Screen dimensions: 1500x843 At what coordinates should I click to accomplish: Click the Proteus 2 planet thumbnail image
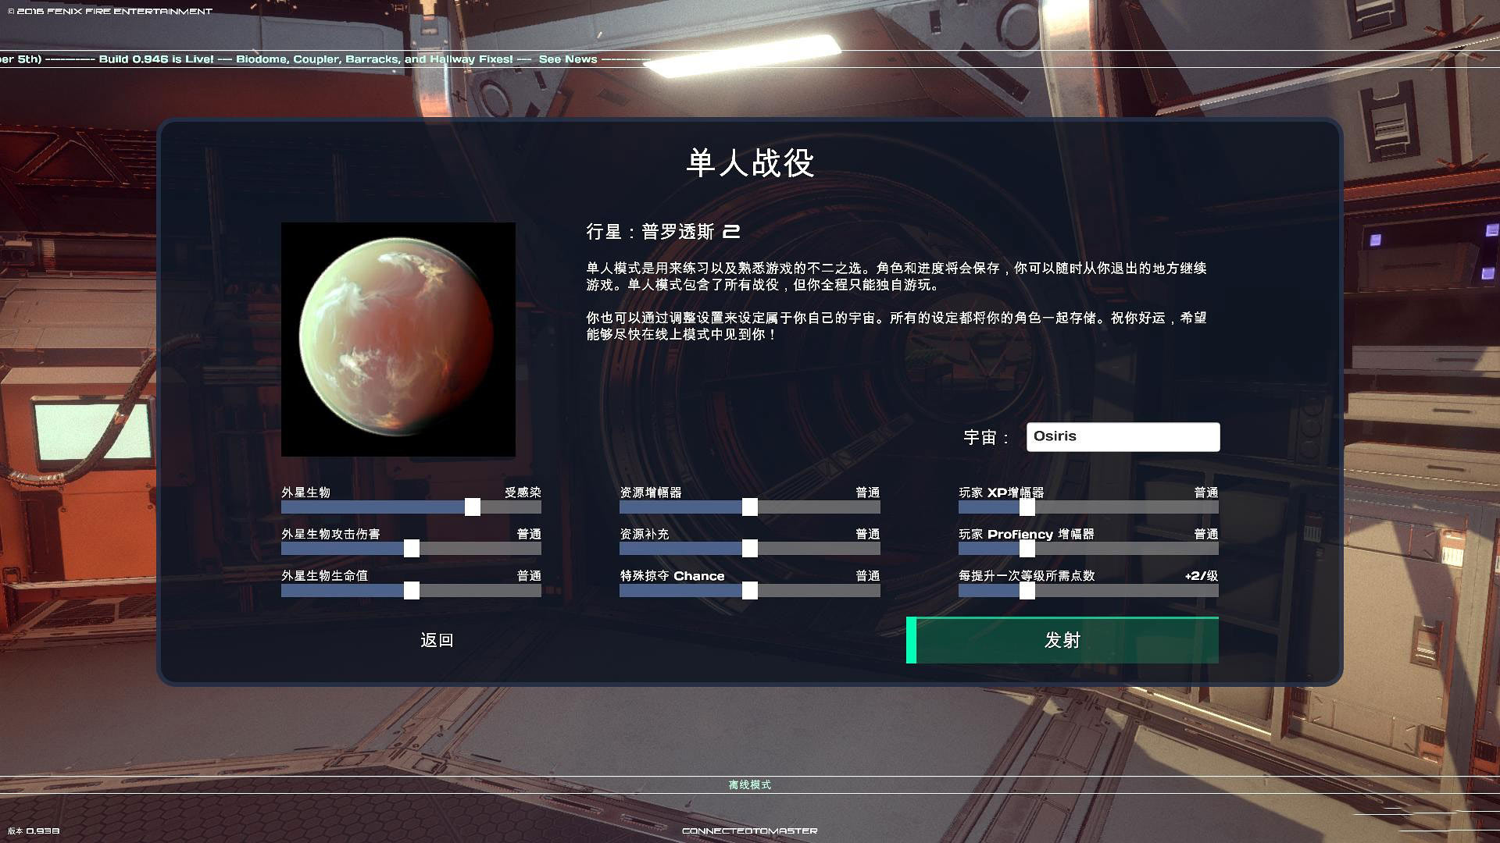(x=398, y=340)
